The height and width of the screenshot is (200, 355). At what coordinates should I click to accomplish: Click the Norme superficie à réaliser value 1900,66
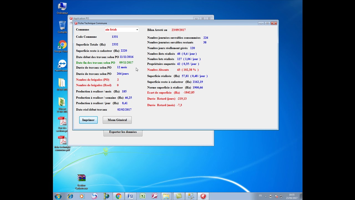point(198,88)
